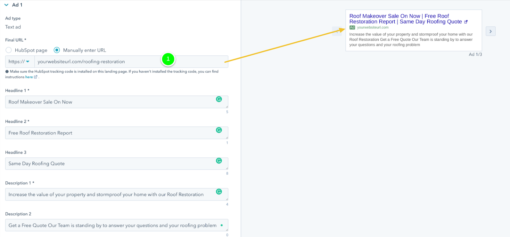Click the external link icon in the ad preview
The height and width of the screenshot is (237, 510).
(466, 22)
